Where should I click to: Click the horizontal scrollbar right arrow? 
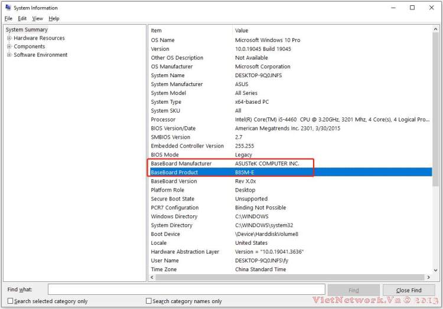pyautogui.click(x=428, y=277)
